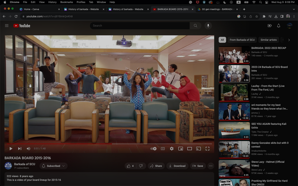Open the YouTube hamburger guide menu
Viewport: 298px width, 186px height.
click(x=7, y=26)
